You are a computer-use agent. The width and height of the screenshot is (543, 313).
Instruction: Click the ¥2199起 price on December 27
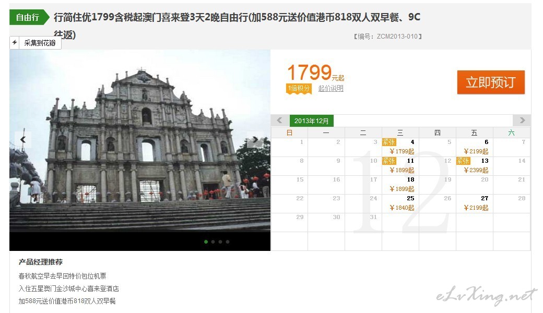(x=476, y=208)
